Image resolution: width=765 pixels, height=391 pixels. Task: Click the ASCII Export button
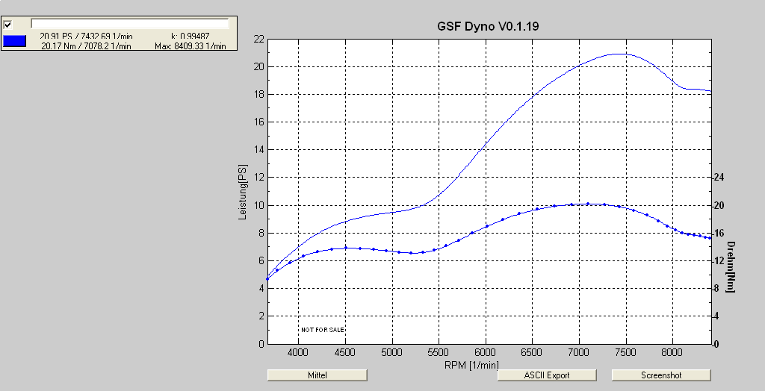[547, 375]
